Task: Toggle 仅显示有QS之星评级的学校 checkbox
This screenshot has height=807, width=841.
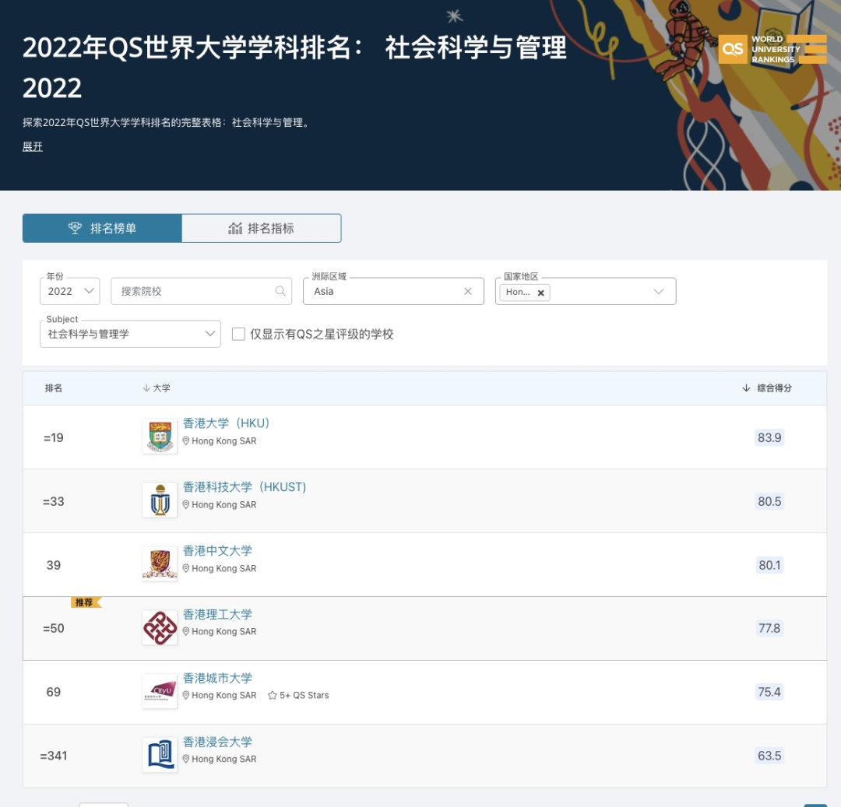Action: (238, 335)
